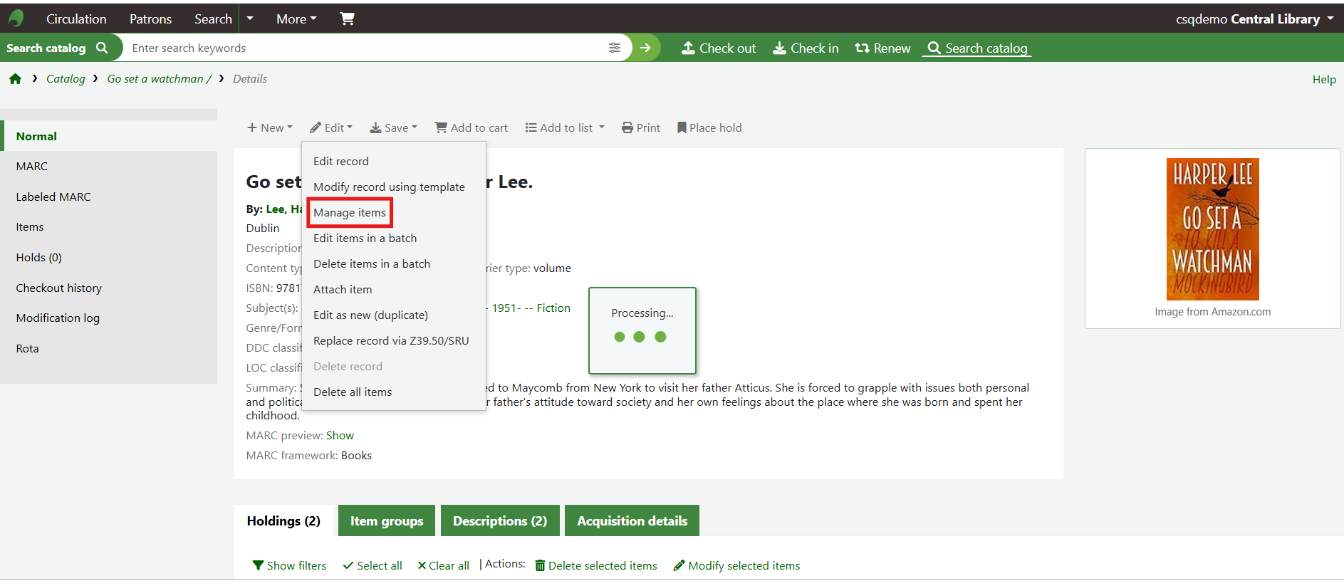Show the MARC preview link
1344x581 pixels.
tap(340, 436)
